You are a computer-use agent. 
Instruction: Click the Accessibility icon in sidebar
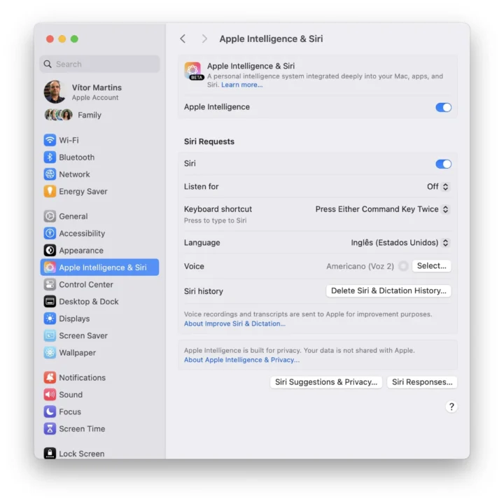50,233
